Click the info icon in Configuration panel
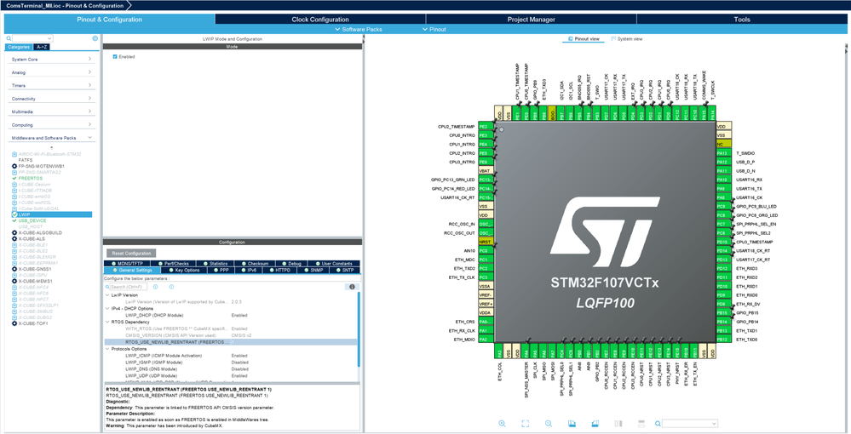Image resolution: width=851 pixels, height=434 pixels. pyautogui.click(x=352, y=287)
